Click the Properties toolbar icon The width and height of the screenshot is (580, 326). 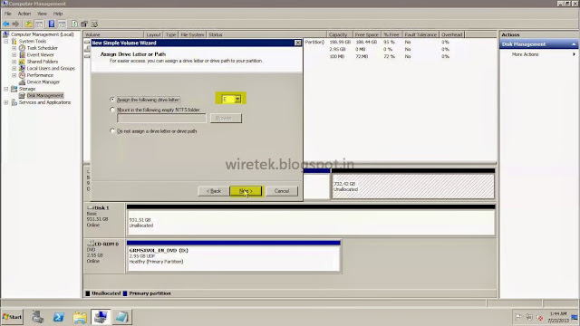[84, 24]
